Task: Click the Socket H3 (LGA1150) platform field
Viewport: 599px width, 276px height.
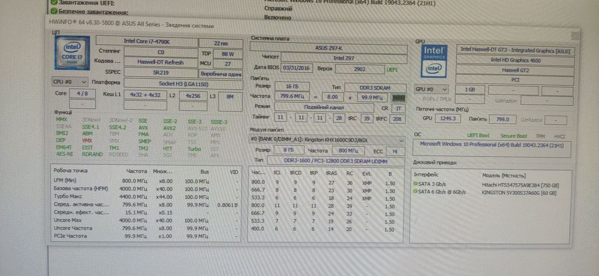Action: pos(183,84)
